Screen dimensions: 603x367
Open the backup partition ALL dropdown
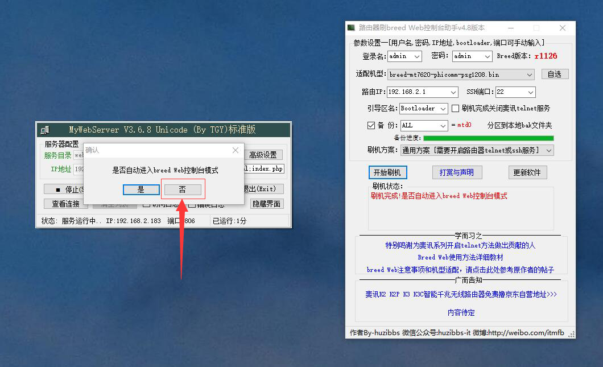(x=443, y=125)
